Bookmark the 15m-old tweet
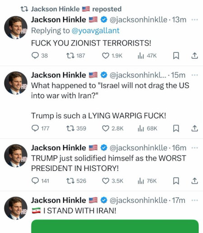 176,128
